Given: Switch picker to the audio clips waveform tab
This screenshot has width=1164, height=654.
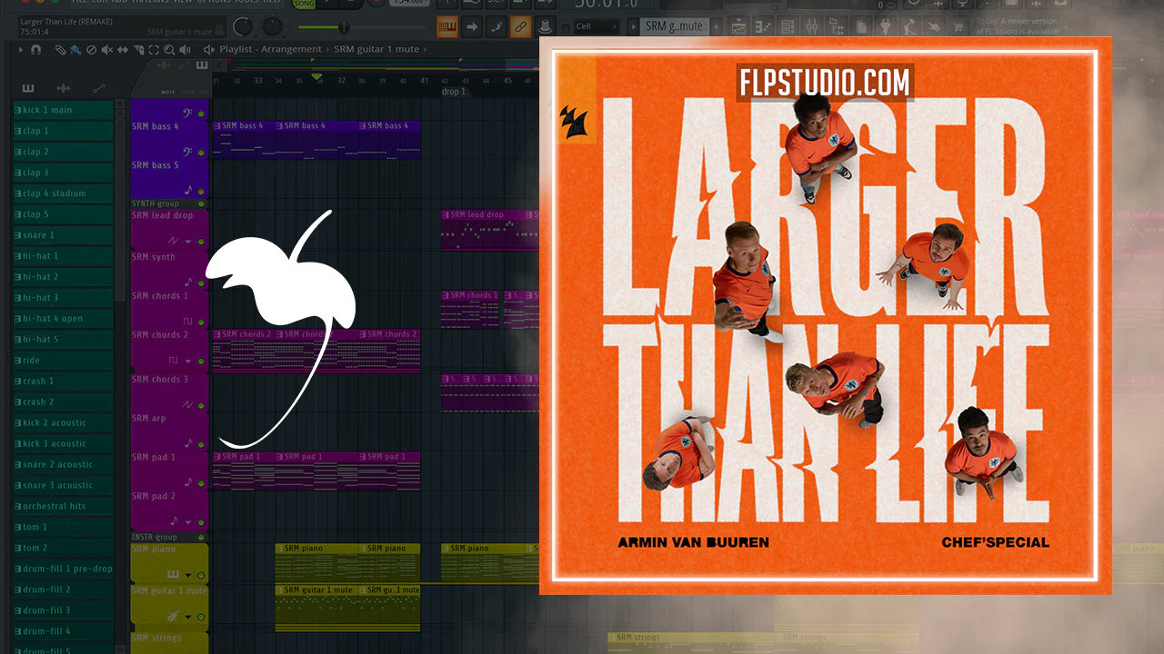Looking at the screenshot, I should click(63, 88).
